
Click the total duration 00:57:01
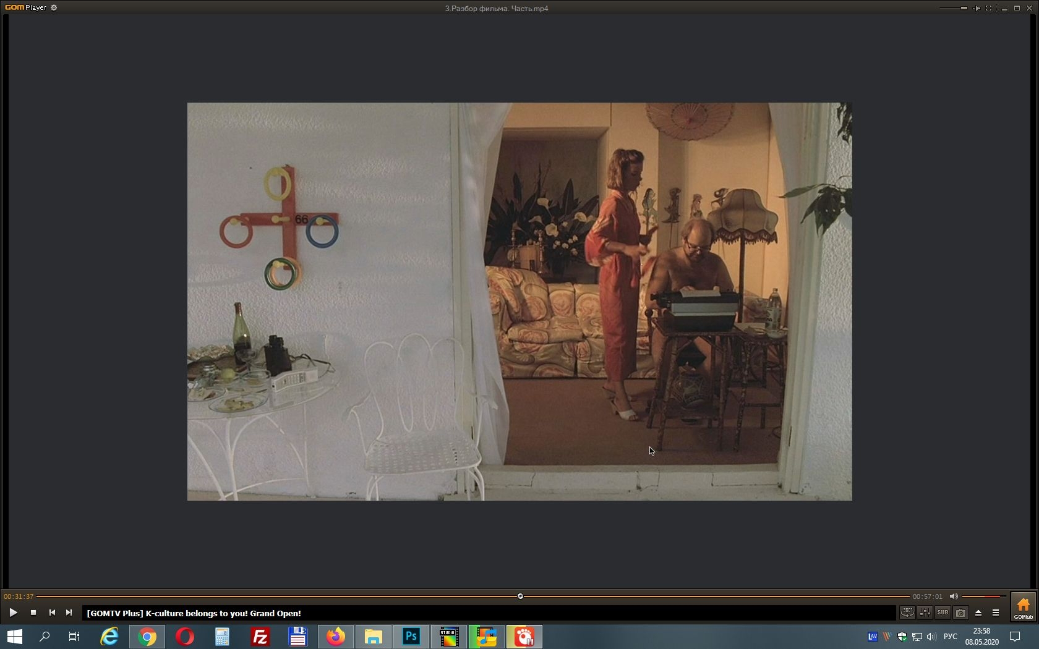[x=928, y=596]
